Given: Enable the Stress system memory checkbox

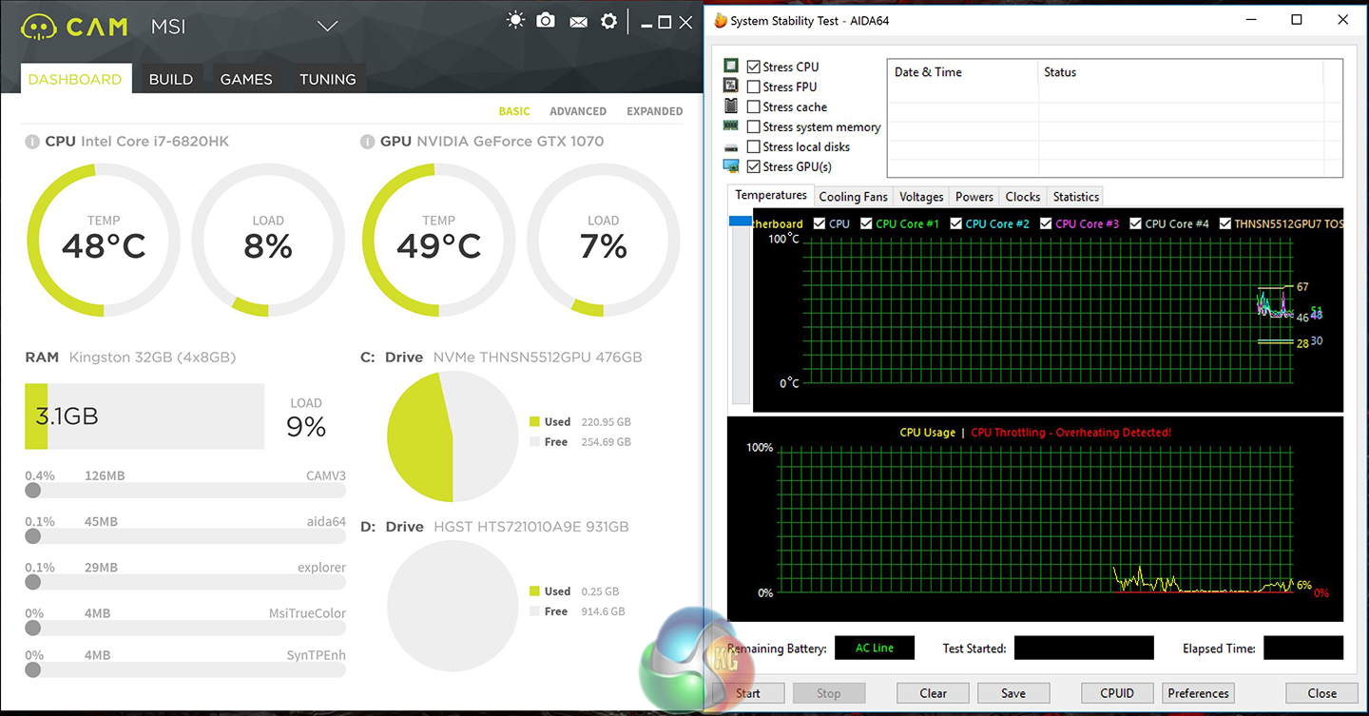Looking at the screenshot, I should point(754,126).
